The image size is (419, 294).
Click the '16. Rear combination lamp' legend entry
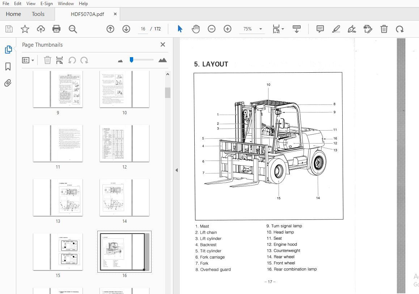pyautogui.click(x=292, y=269)
